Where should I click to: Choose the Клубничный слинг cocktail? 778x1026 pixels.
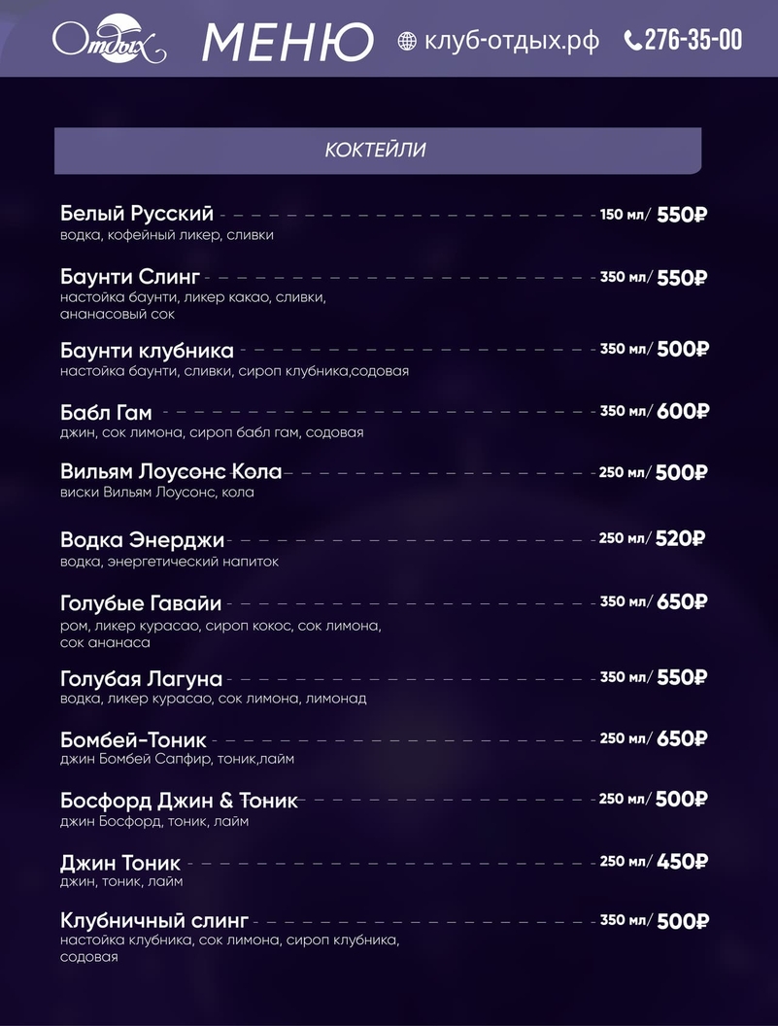154,919
